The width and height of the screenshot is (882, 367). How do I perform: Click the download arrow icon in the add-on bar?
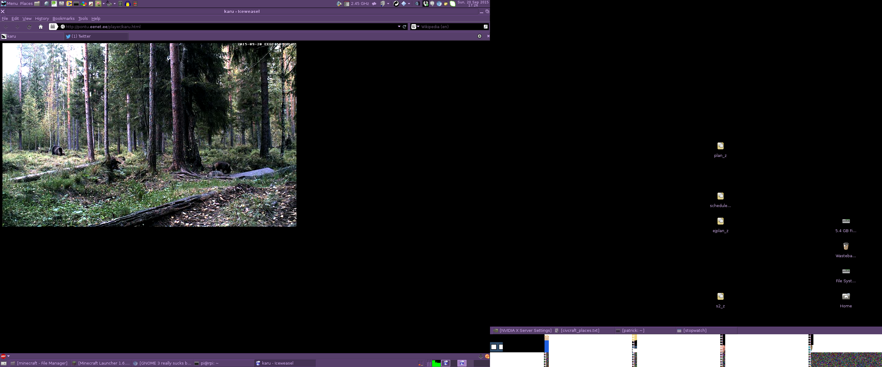pyautogui.click(x=481, y=356)
